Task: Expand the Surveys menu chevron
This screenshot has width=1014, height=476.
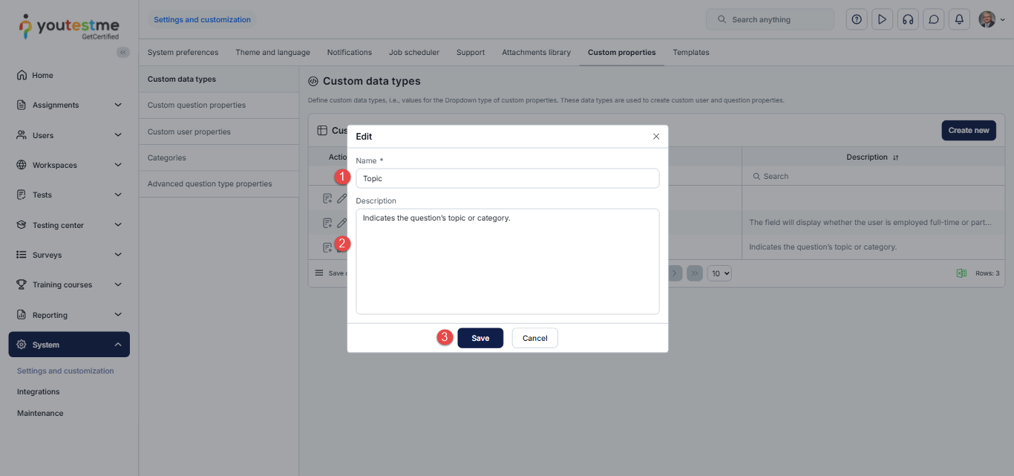Action: tap(118, 255)
